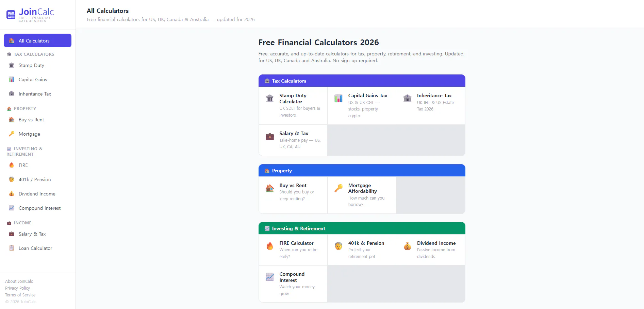644x309 pixels.
Task: Click the Stamp Duty bank icon in sidebar
Action: pyautogui.click(x=12, y=65)
